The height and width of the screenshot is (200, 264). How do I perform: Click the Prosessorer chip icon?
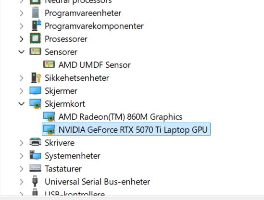coord(36,38)
